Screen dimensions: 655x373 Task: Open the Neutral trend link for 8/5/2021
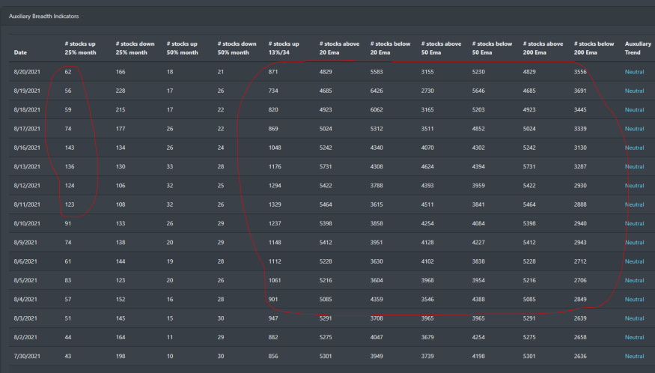pos(634,280)
